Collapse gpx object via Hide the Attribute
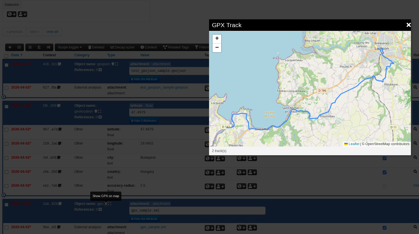This screenshot has height=234, width=419. coord(144,219)
